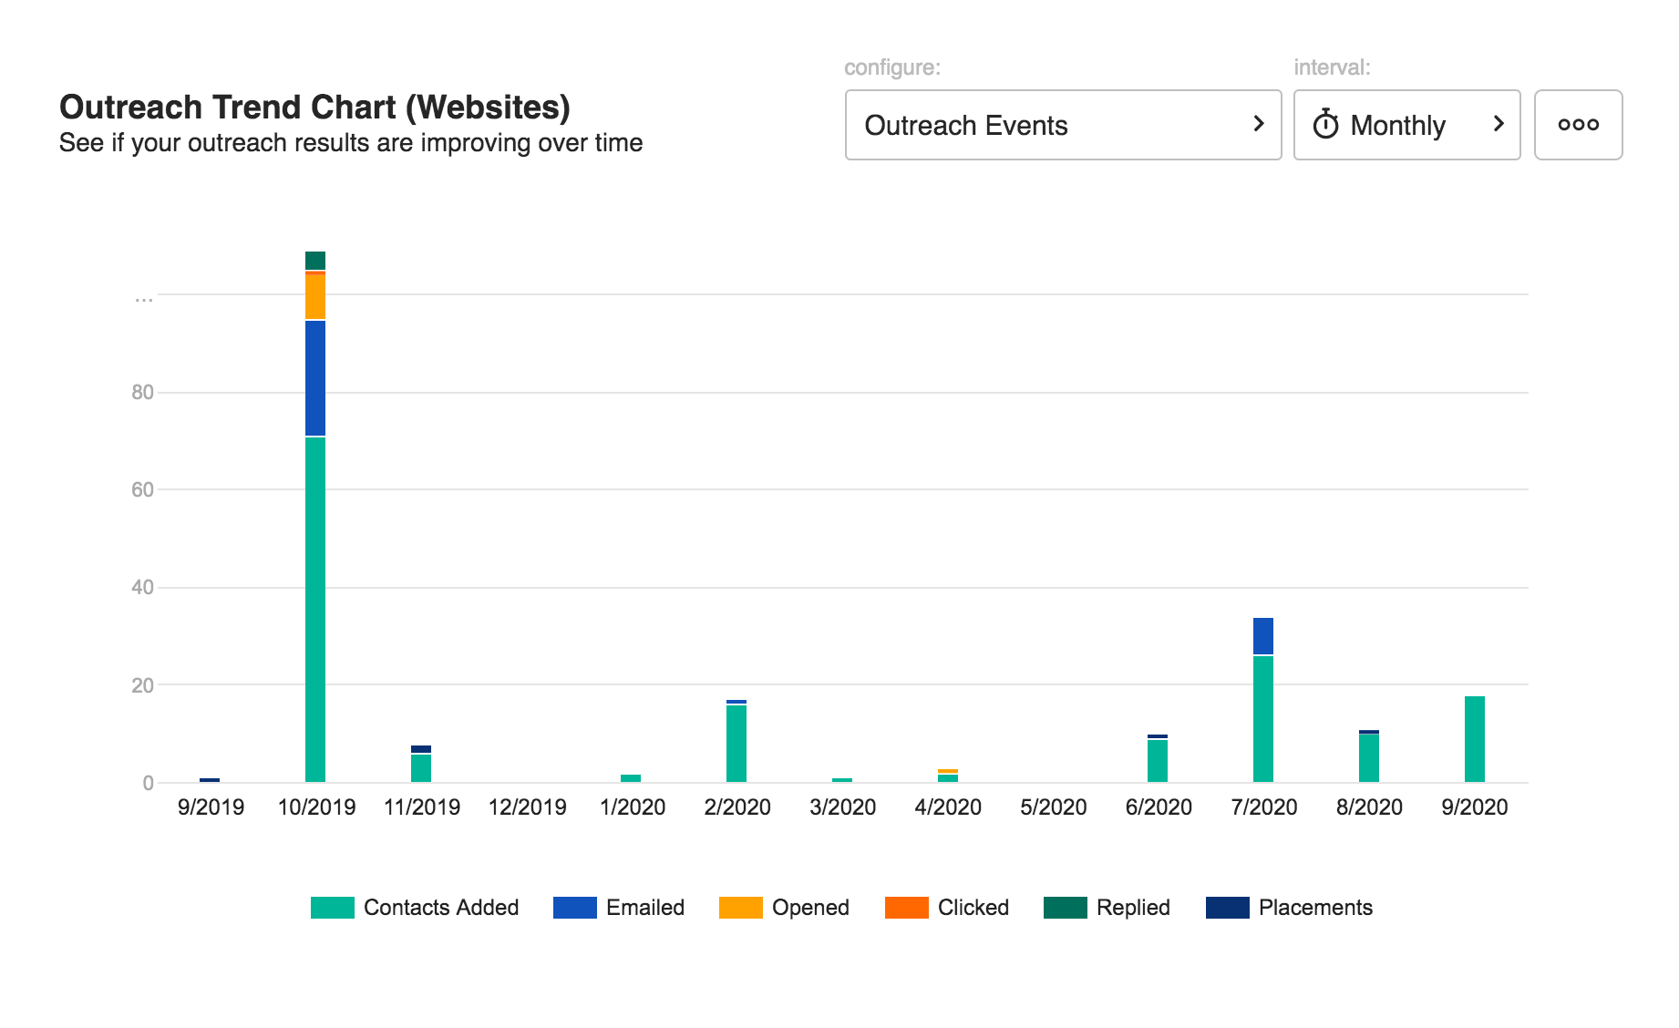This screenshot has width=1679, height=1028.
Task: Expand the Monthly interval dropdown
Action: (x=1406, y=125)
